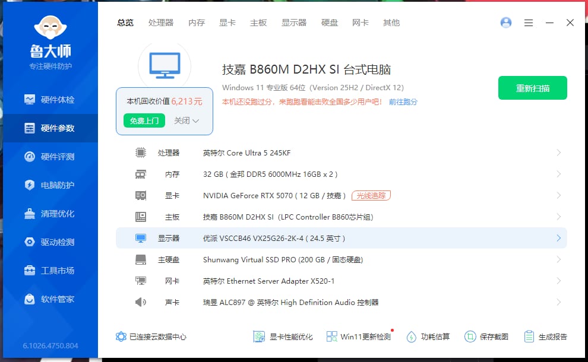This screenshot has height=362, width=588.
Task: Click recycle value 6,213元
Action: click(x=186, y=101)
